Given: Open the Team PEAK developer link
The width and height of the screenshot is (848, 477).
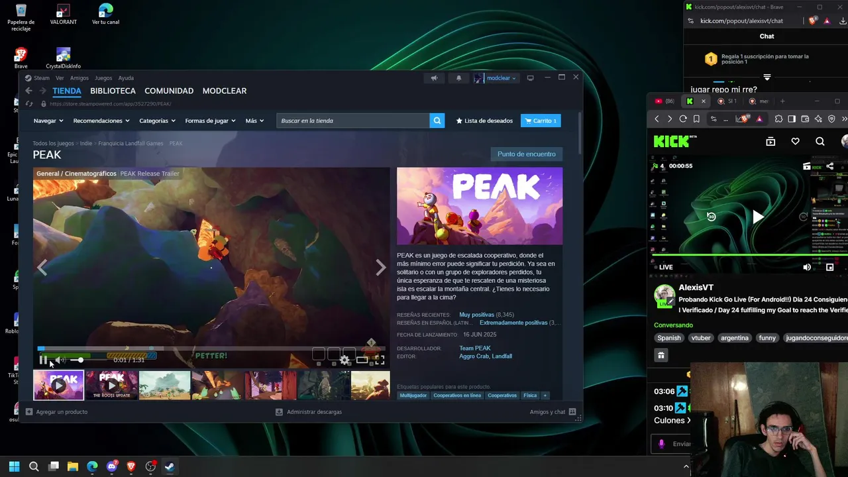Looking at the screenshot, I should coord(475,348).
